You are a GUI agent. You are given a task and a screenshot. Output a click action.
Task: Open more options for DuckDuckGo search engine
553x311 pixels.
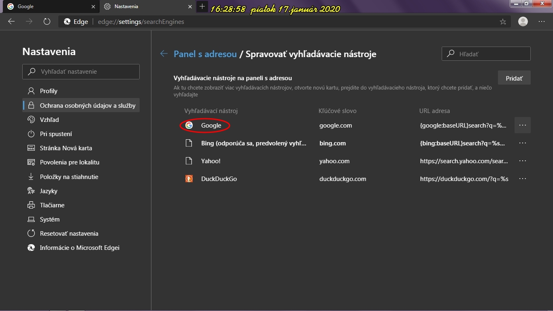(x=523, y=179)
